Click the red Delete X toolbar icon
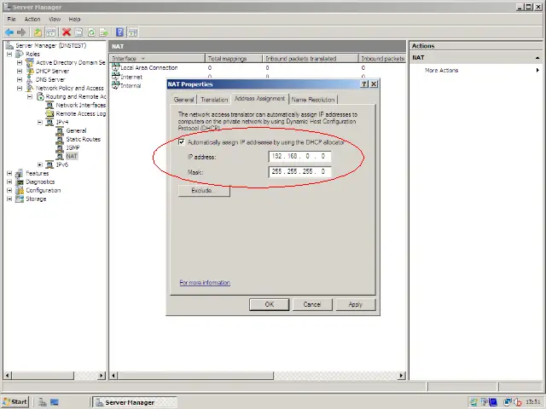This screenshot has width=546, height=409. tap(67, 32)
